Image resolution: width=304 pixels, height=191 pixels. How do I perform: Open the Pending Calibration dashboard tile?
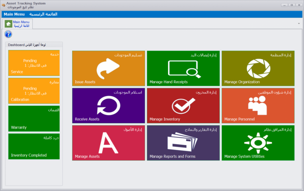coord(34,91)
